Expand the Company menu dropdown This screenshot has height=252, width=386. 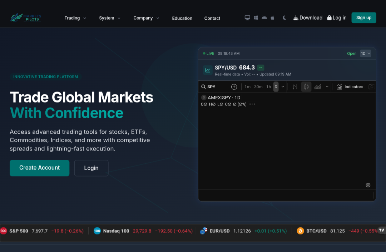tap(146, 18)
